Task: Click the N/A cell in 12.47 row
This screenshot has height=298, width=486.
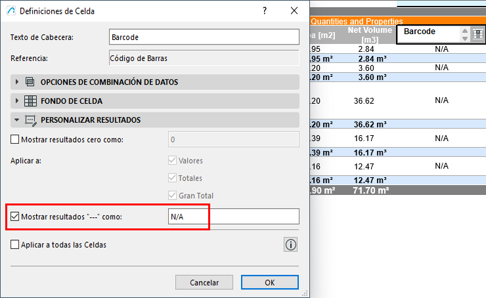Action: (442, 166)
